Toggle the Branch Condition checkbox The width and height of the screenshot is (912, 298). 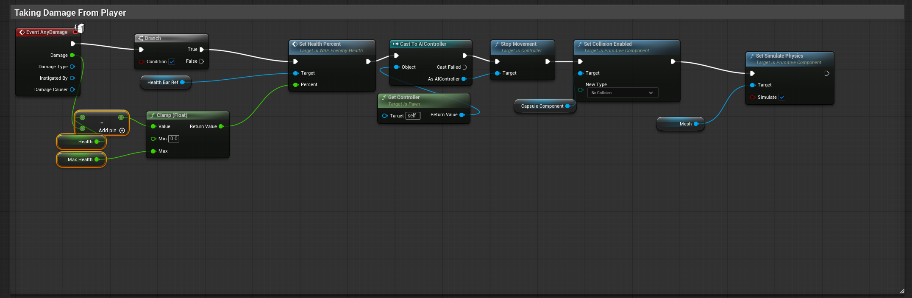point(172,61)
